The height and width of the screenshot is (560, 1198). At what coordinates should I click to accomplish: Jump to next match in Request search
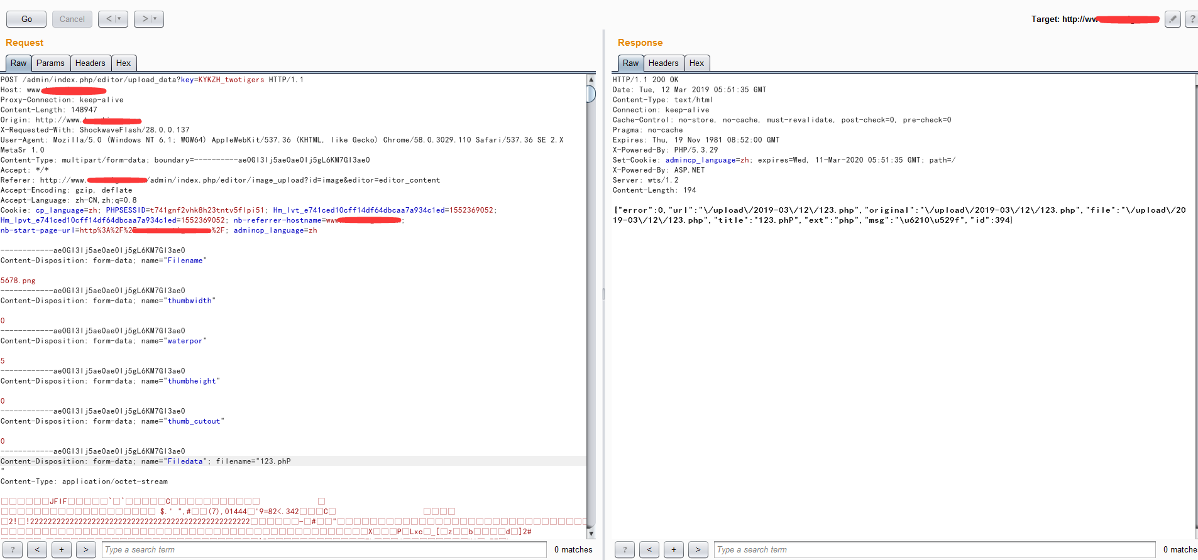click(x=85, y=549)
